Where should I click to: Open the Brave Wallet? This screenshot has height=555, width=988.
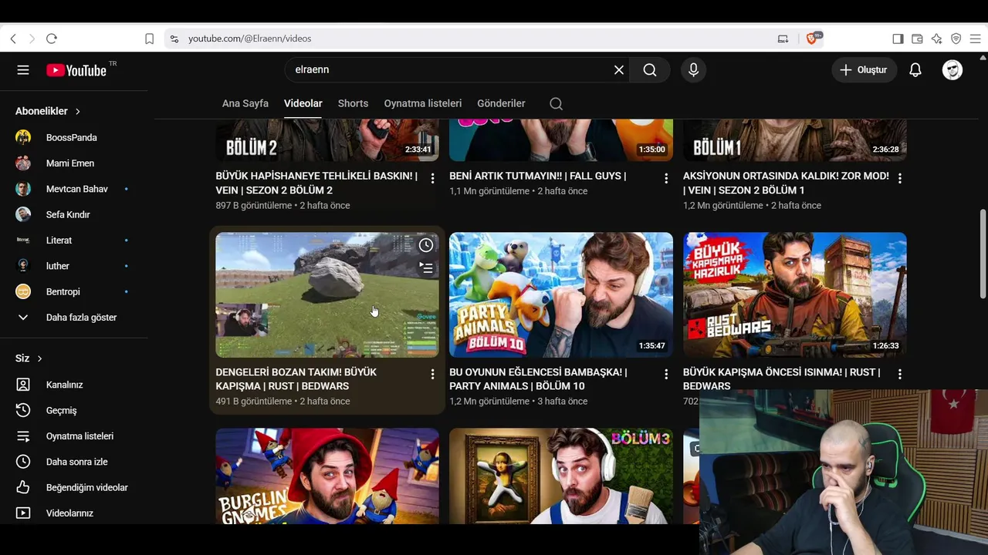(x=917, y=39)
